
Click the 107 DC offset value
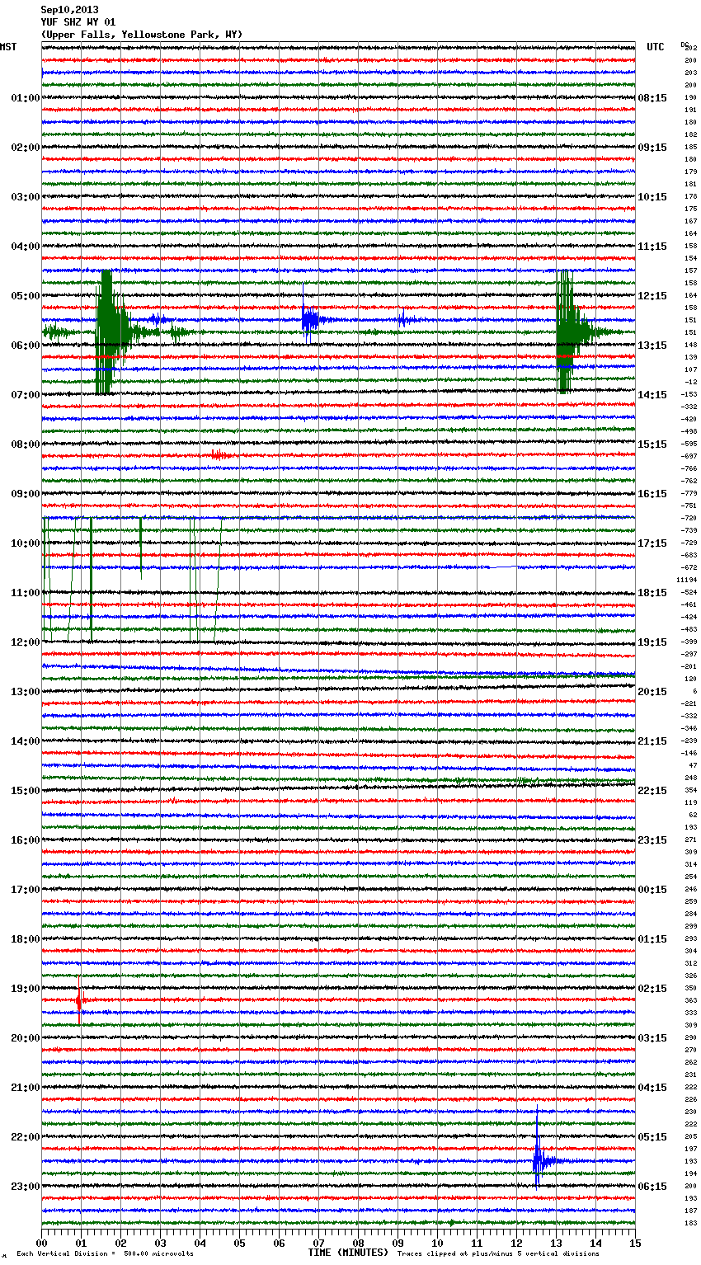[x=691, y=369]
